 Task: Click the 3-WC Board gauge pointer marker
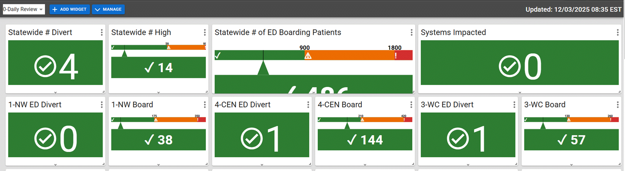543,126
